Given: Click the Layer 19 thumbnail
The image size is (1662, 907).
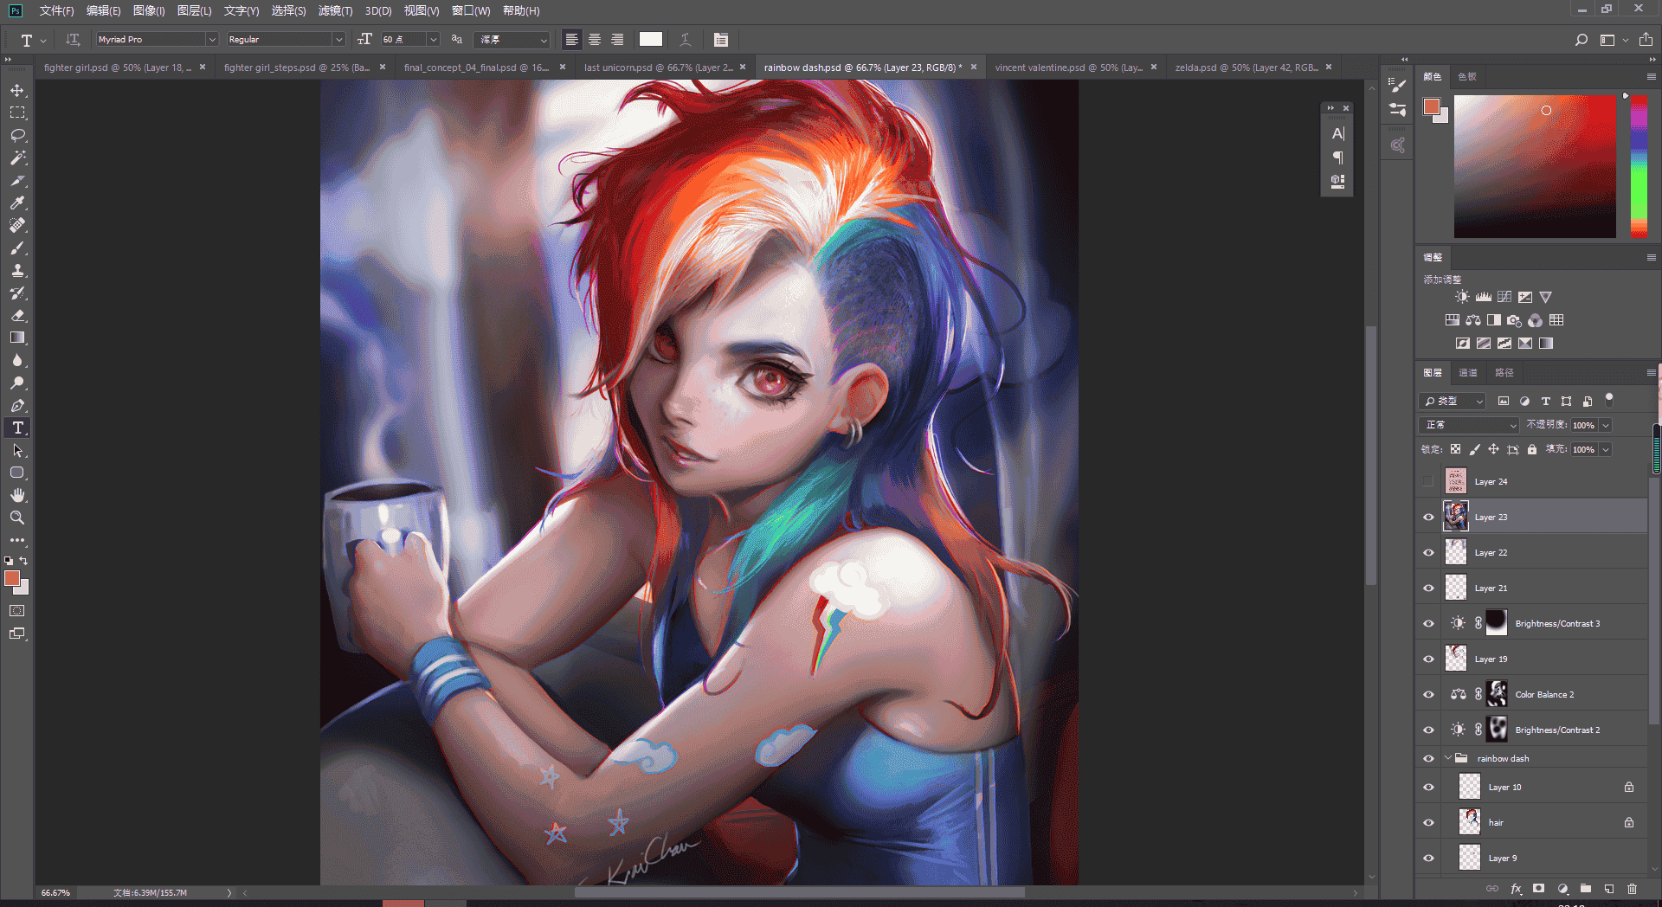Looking at the screenshot, I should click(1456, 659).
